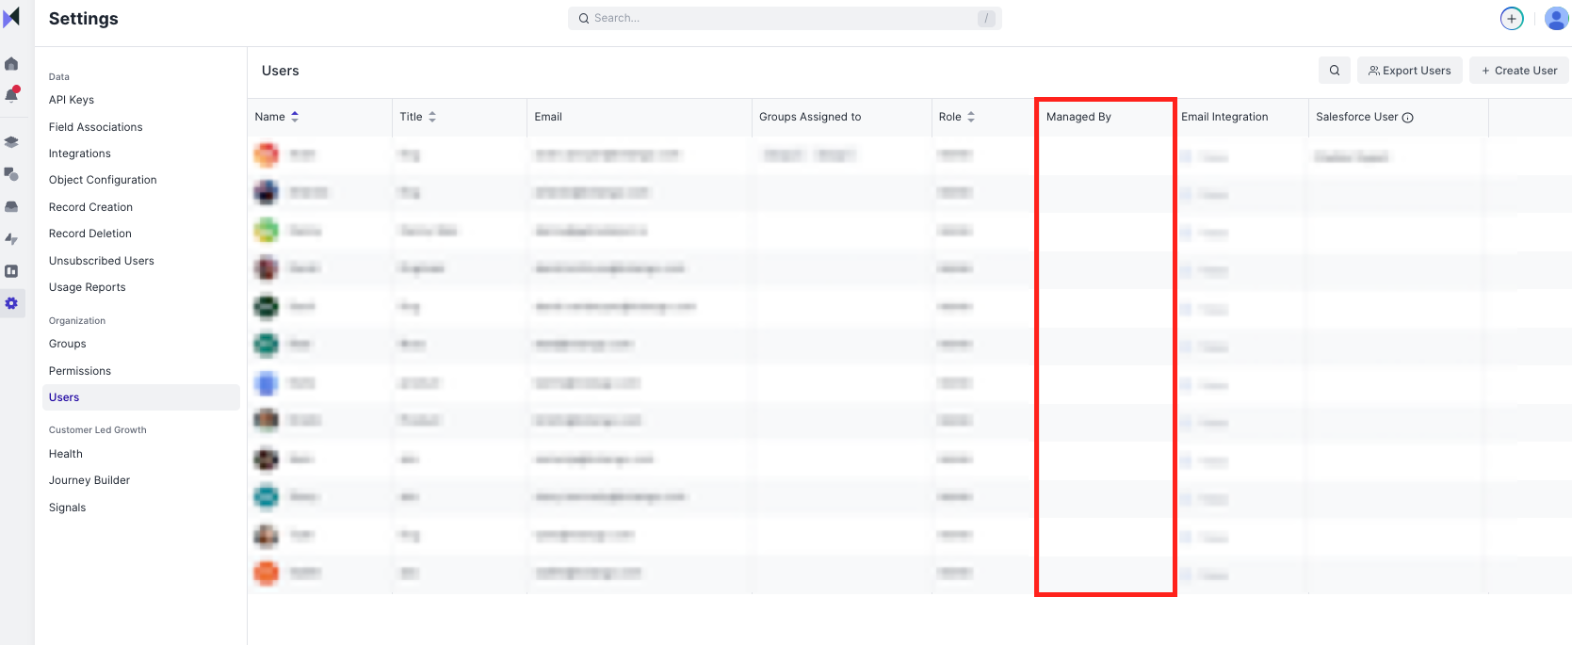Image resolution: width=1572 pixels, height=645 pixels.
Task: Click the Export Users button
Action: [1409, 71]
